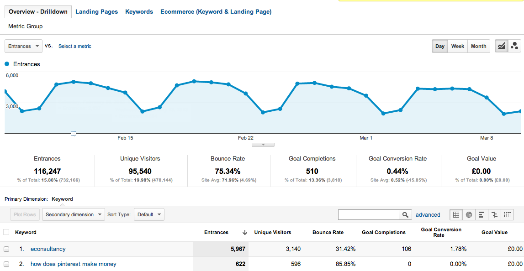
Task: Switch to line chart view
Action: point(502,46)
